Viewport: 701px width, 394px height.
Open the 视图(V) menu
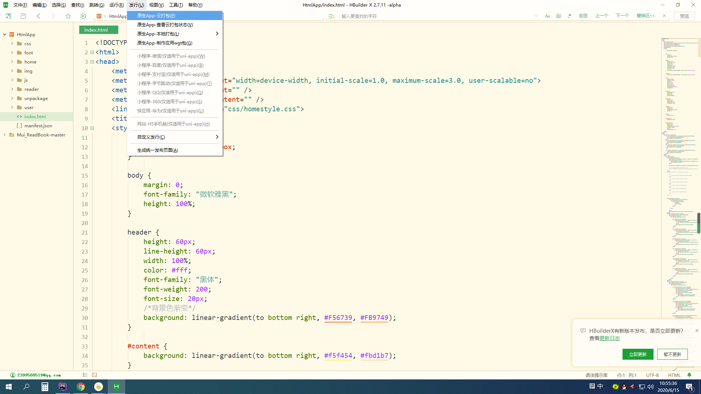pyautogui.click(x=156, y=5)
